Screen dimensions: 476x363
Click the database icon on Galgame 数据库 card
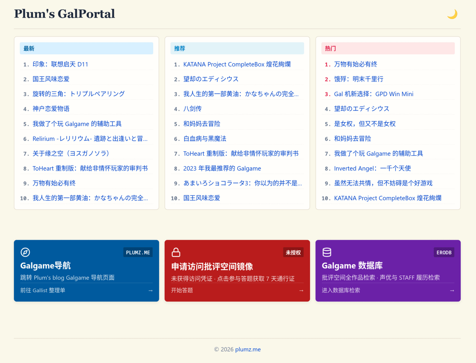327,252
